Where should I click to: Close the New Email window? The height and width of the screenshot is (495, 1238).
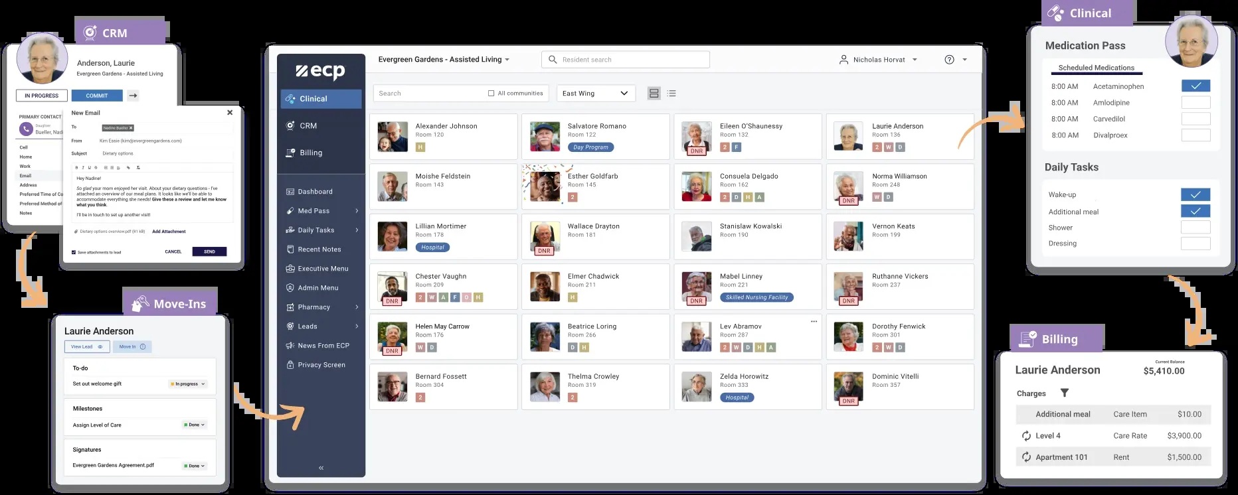(x=230, y=113)
